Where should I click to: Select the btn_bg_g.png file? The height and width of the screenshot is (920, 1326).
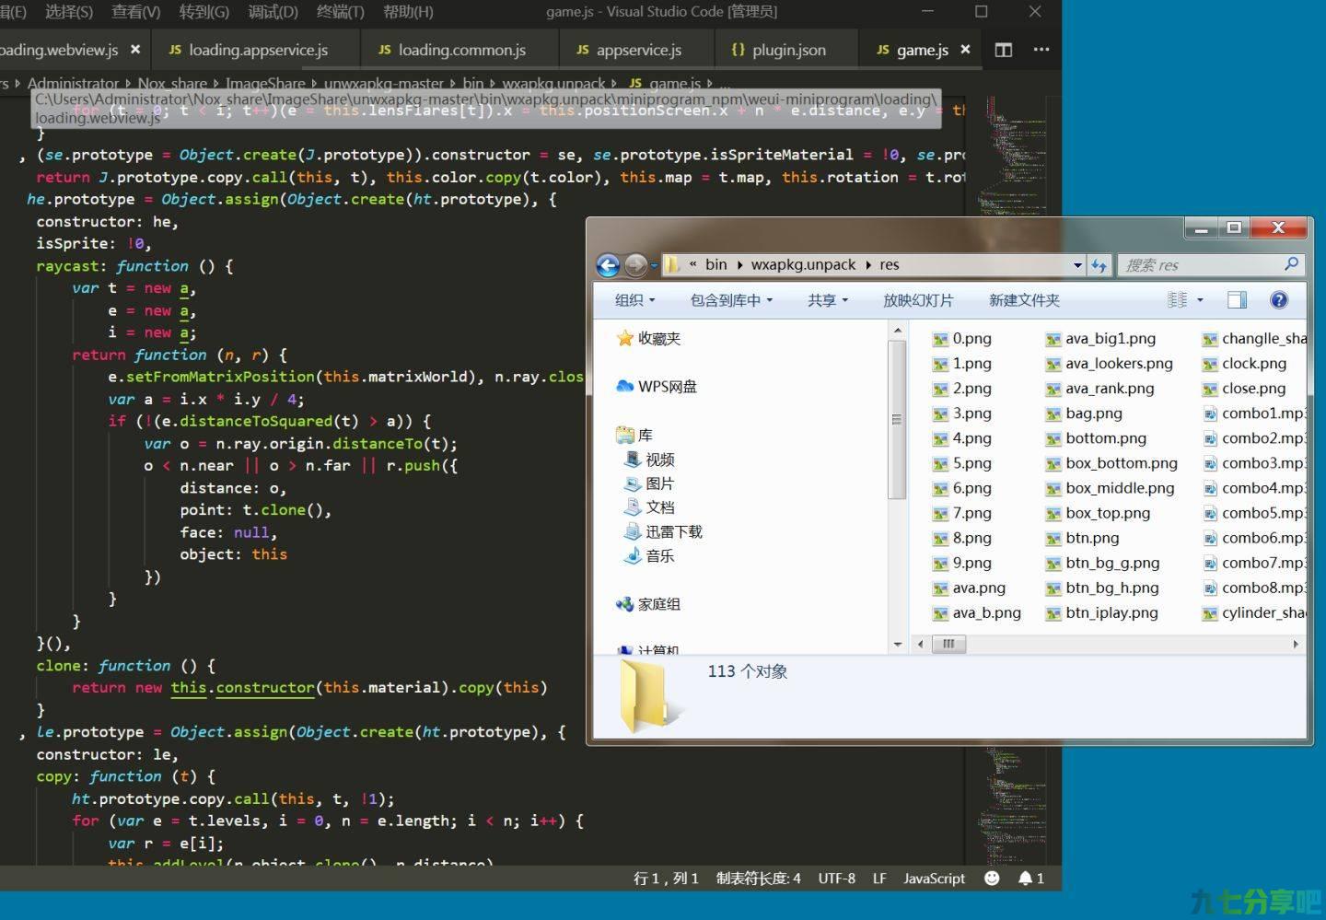1102,562
